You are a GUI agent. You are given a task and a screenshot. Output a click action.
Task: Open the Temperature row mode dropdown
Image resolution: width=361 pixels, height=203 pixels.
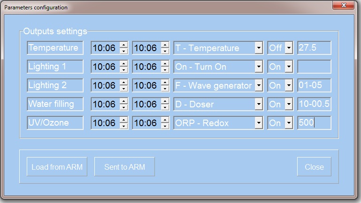[258, 48]
